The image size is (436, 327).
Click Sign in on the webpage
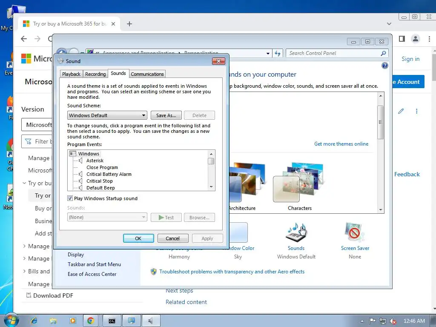pyautogui.click(x=410, y=59)
